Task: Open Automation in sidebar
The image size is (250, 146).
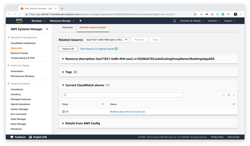Action: (17, 71)
